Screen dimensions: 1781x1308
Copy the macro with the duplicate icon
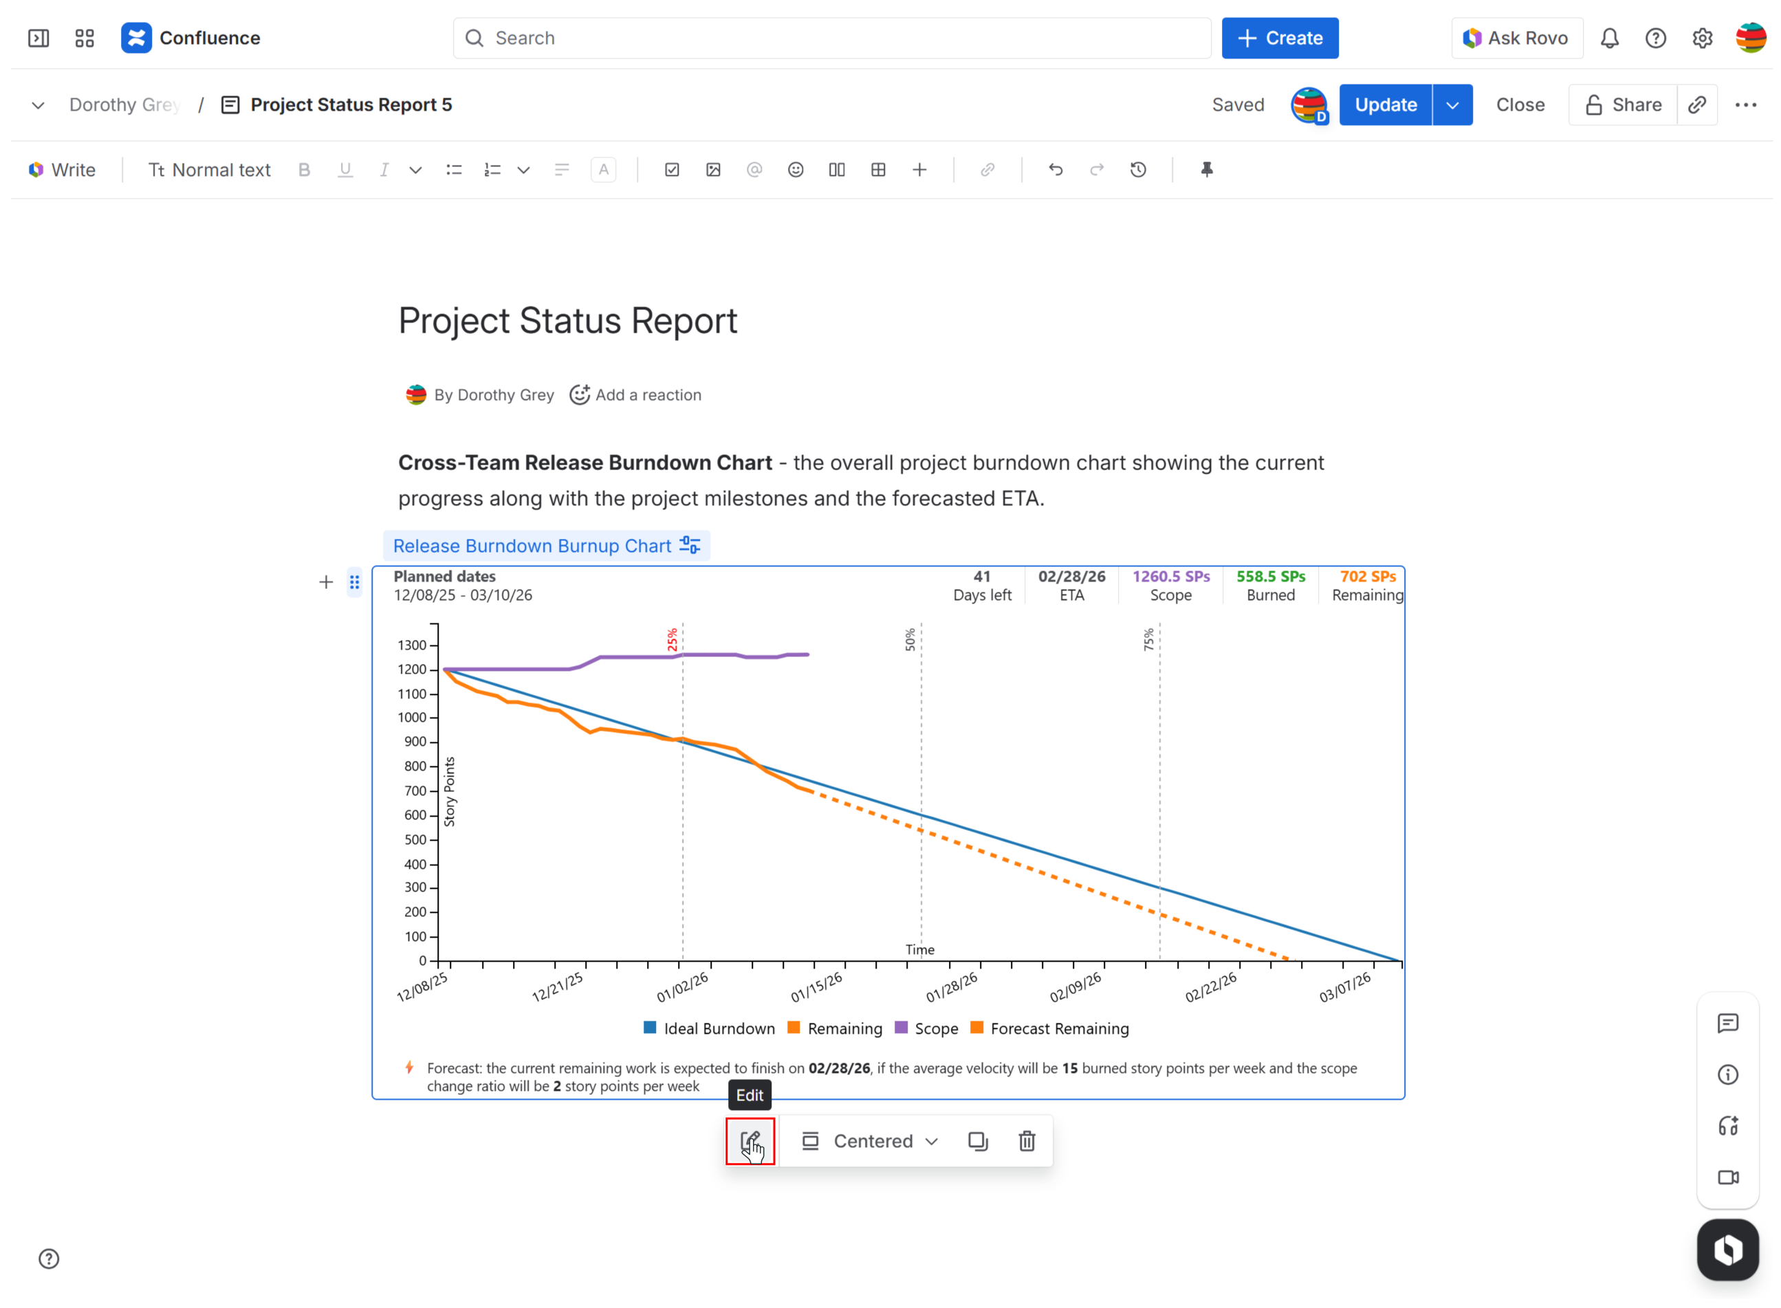[x=977, y=1141]
